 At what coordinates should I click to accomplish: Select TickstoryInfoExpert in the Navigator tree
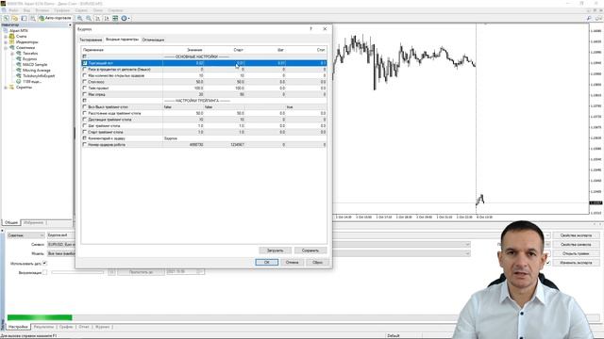(x=39, y=75)
